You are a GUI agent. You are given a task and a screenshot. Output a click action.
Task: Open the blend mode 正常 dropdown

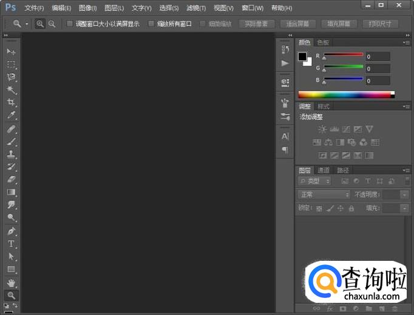324,195
